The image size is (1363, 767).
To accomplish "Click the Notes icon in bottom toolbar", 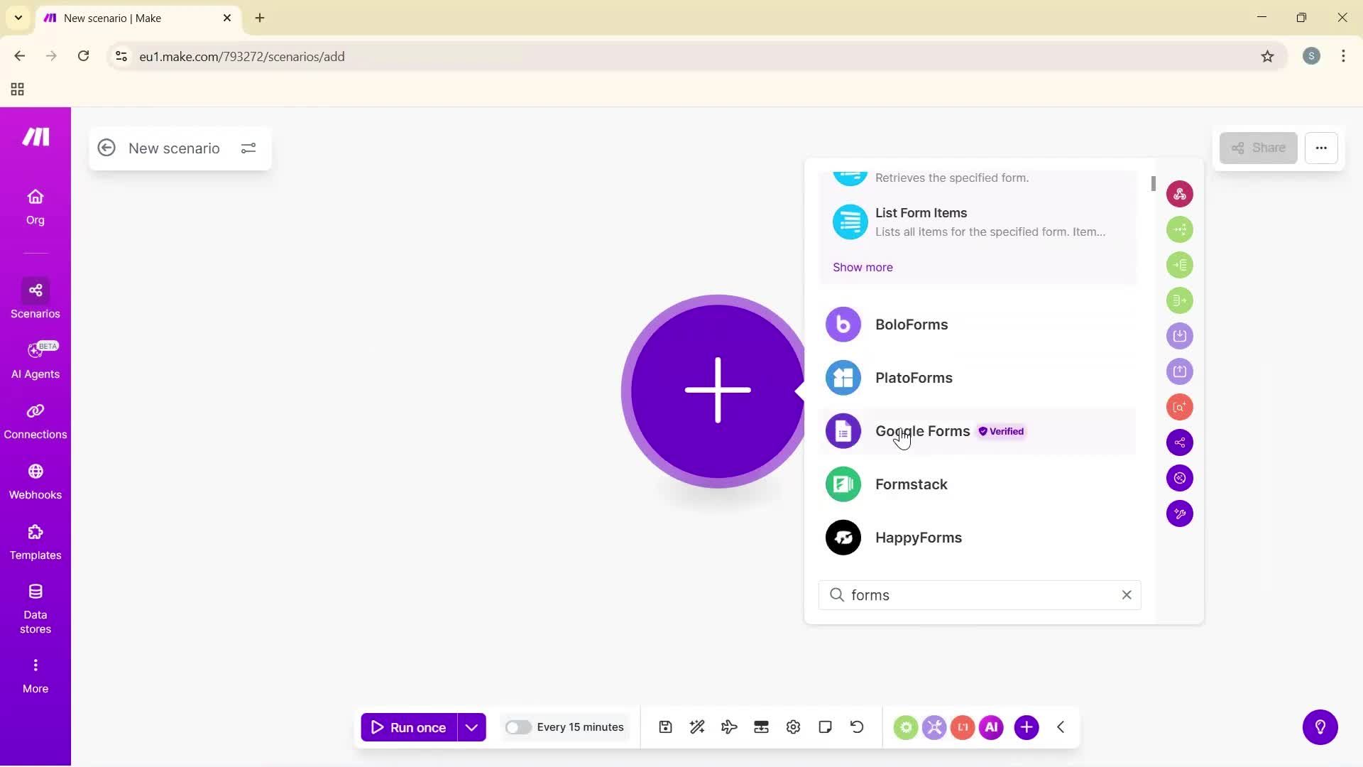I will [825, 727].
